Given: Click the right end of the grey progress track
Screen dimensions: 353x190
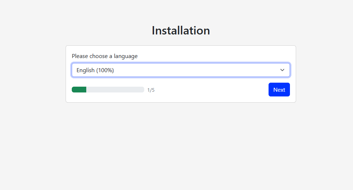Looking at the screenshot, I should 142,90.
